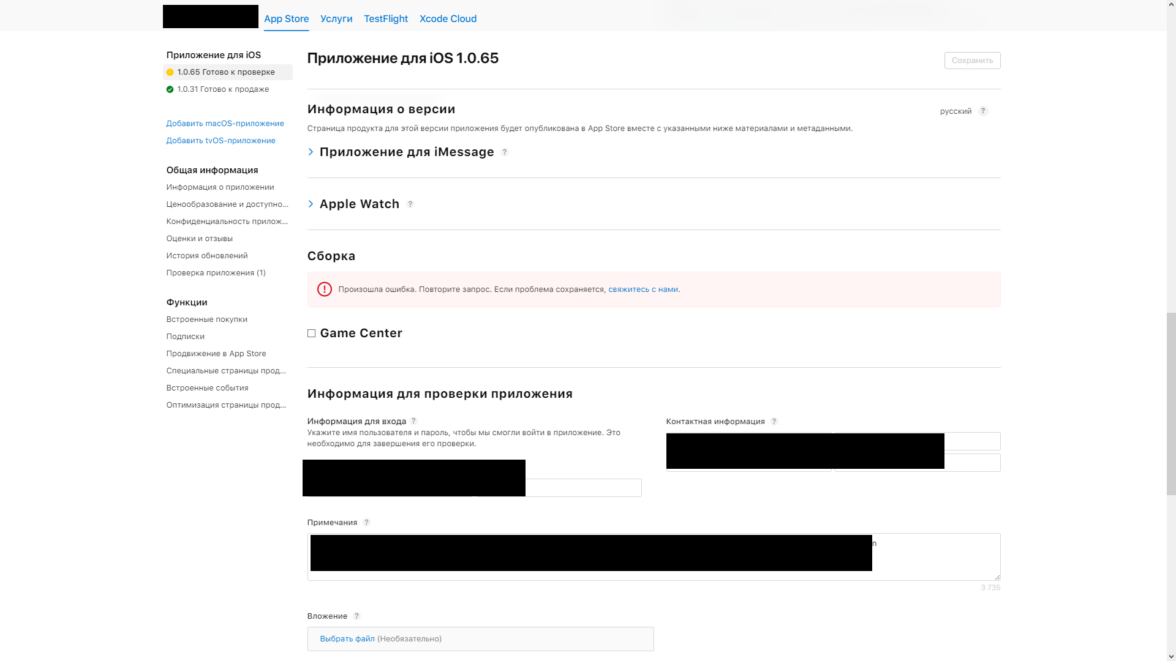Image resolution: width=1176 pixels, height=661 pixels.
Task: Enable the Game Center checkbox
Action: [x=311, y=334]
